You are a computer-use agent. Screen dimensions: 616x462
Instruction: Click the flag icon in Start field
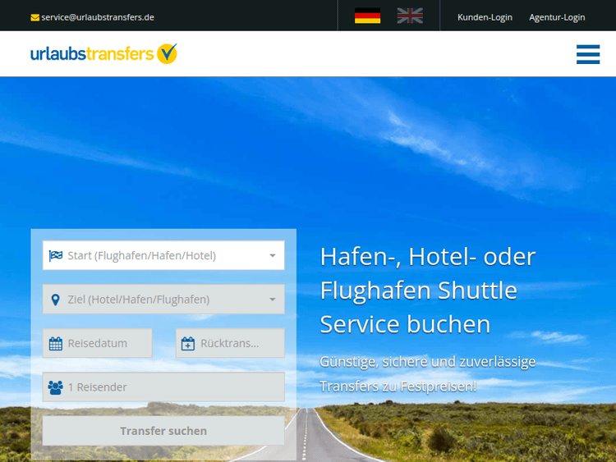pyautogui.click(x=55, y=255)
